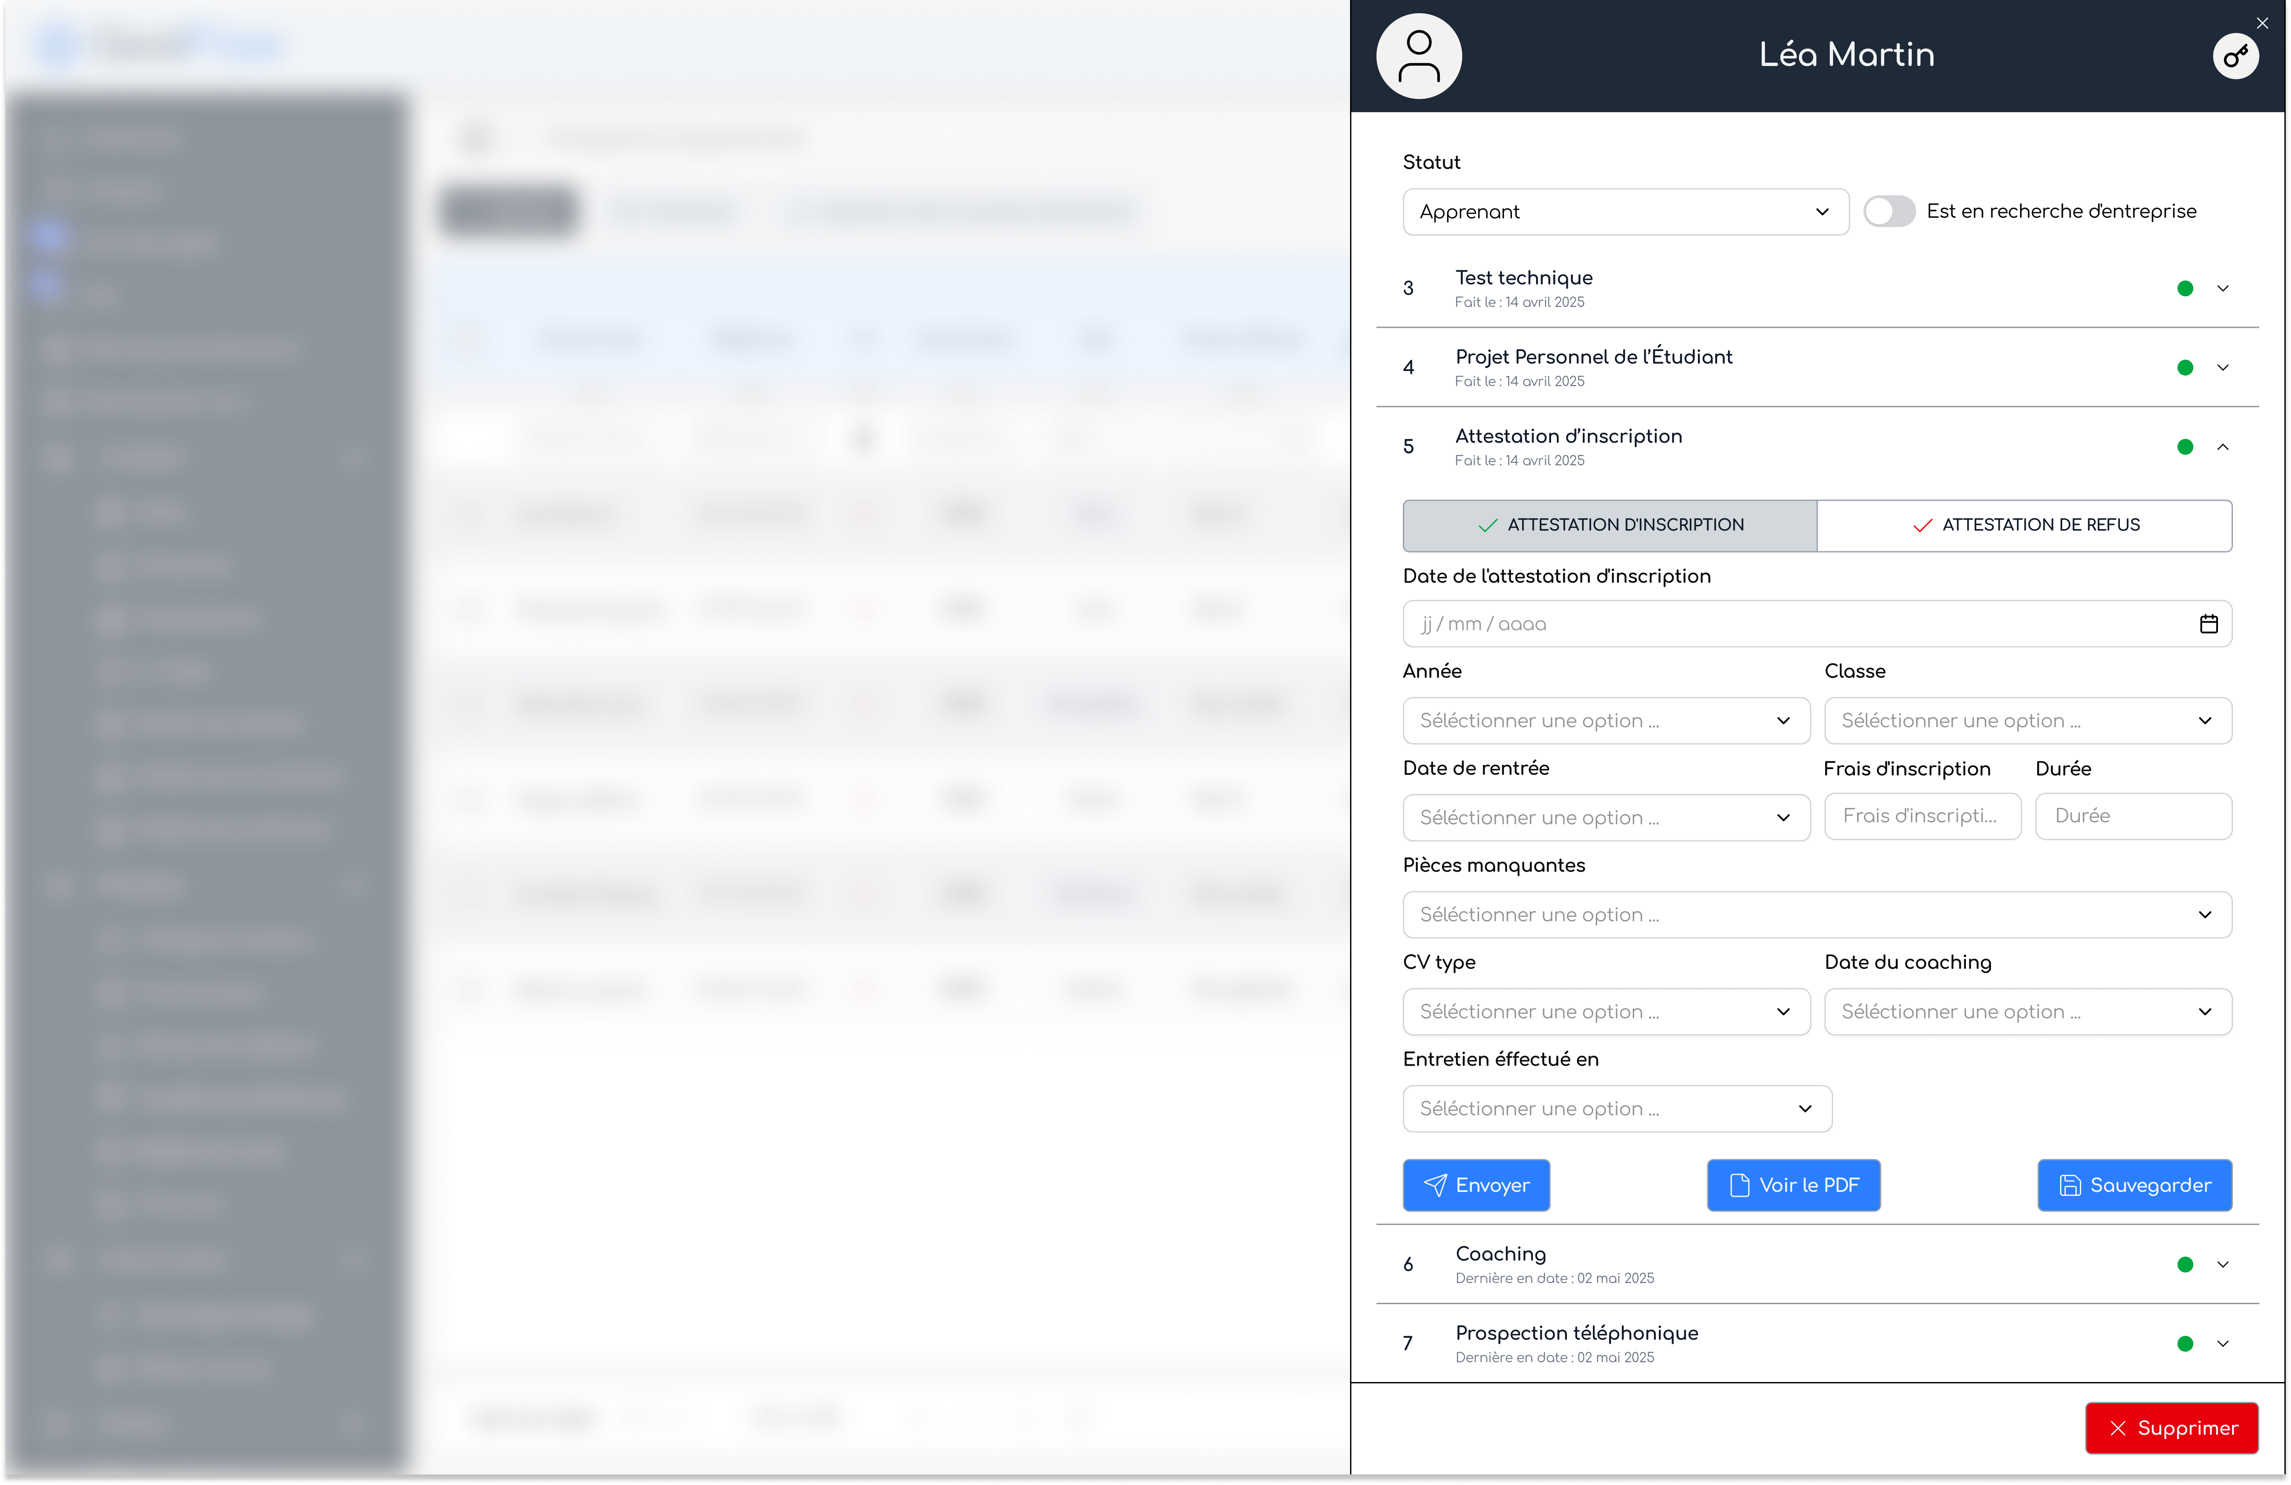
Task: Open the Pièces manquantes dropdown
Action: 1816,915
